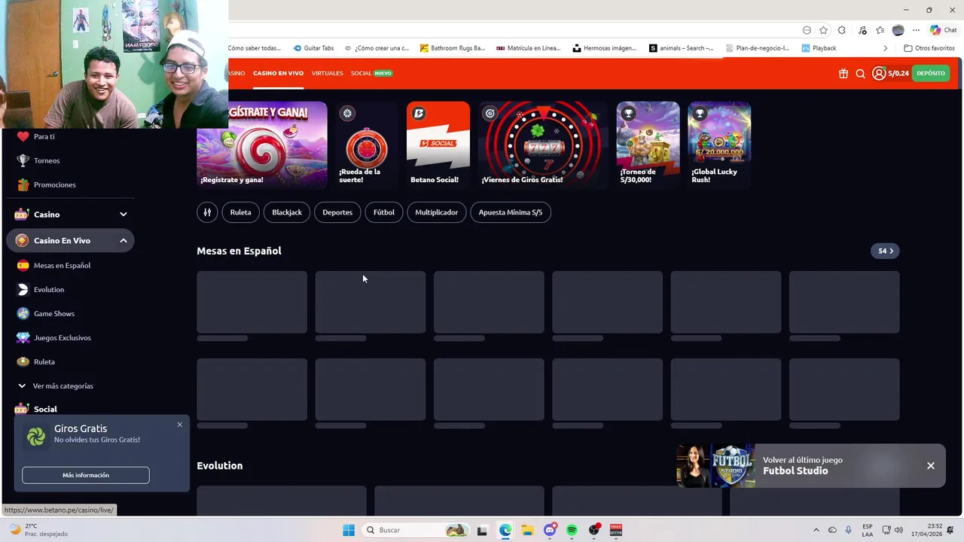Click the Torneos trophy icon in sidebar
Image resolution: width=964 pixels, height=542 pixels.
coord(23,160)
